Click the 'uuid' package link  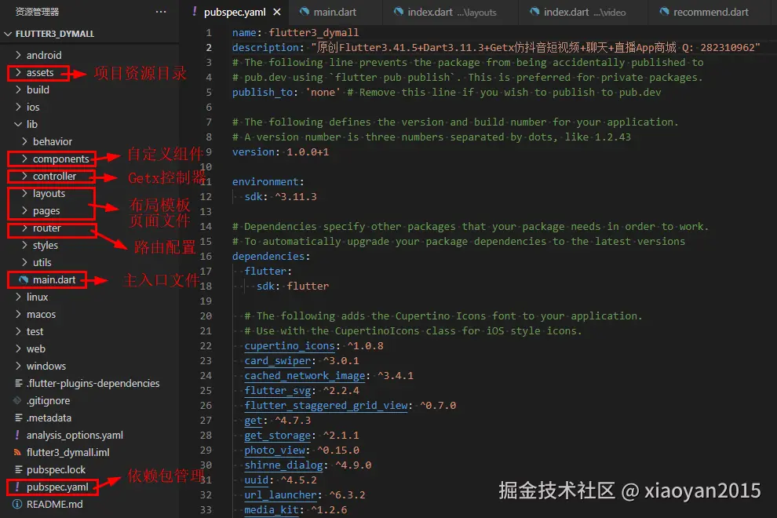[x=256, y=480]
